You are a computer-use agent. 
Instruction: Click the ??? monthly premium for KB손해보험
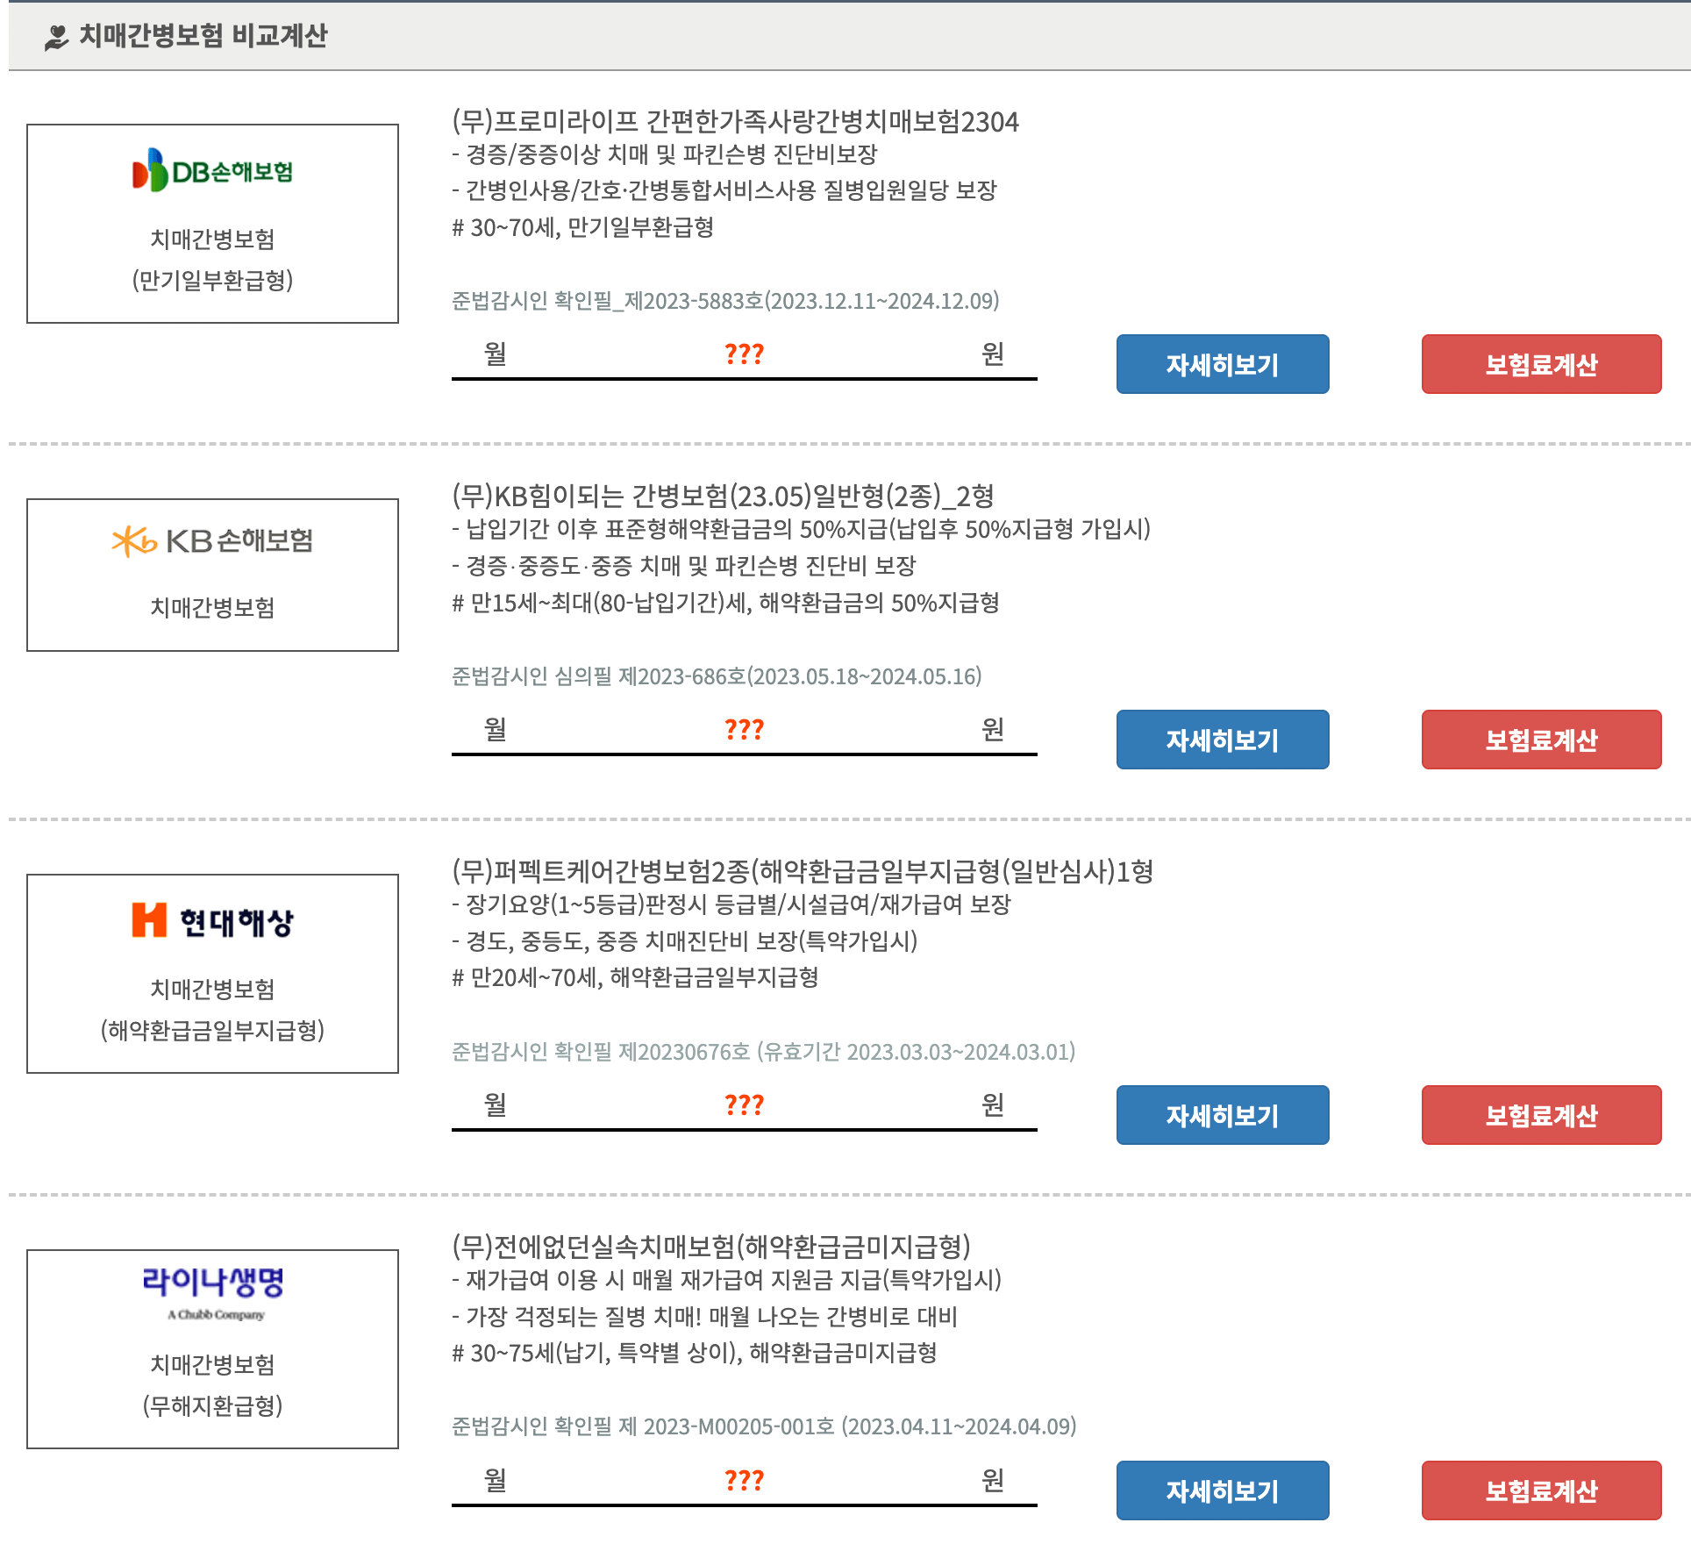coord(744,730)
